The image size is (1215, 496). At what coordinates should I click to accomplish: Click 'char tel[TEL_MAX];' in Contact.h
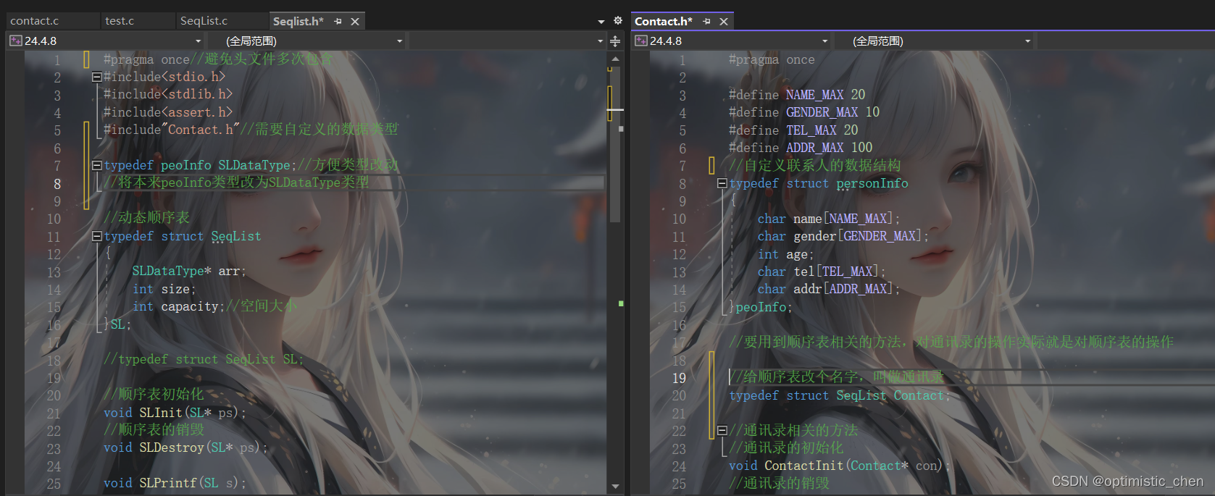(822, 272)
